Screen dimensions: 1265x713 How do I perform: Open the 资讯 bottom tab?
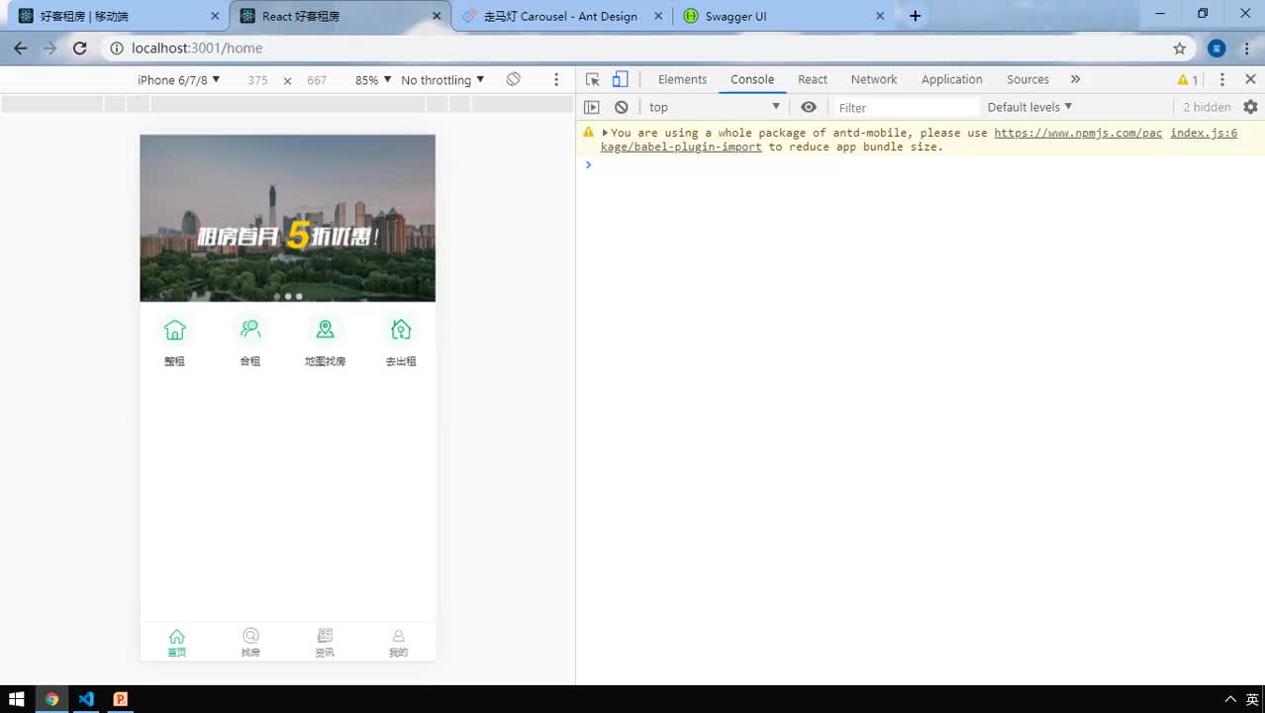[325, 643]
